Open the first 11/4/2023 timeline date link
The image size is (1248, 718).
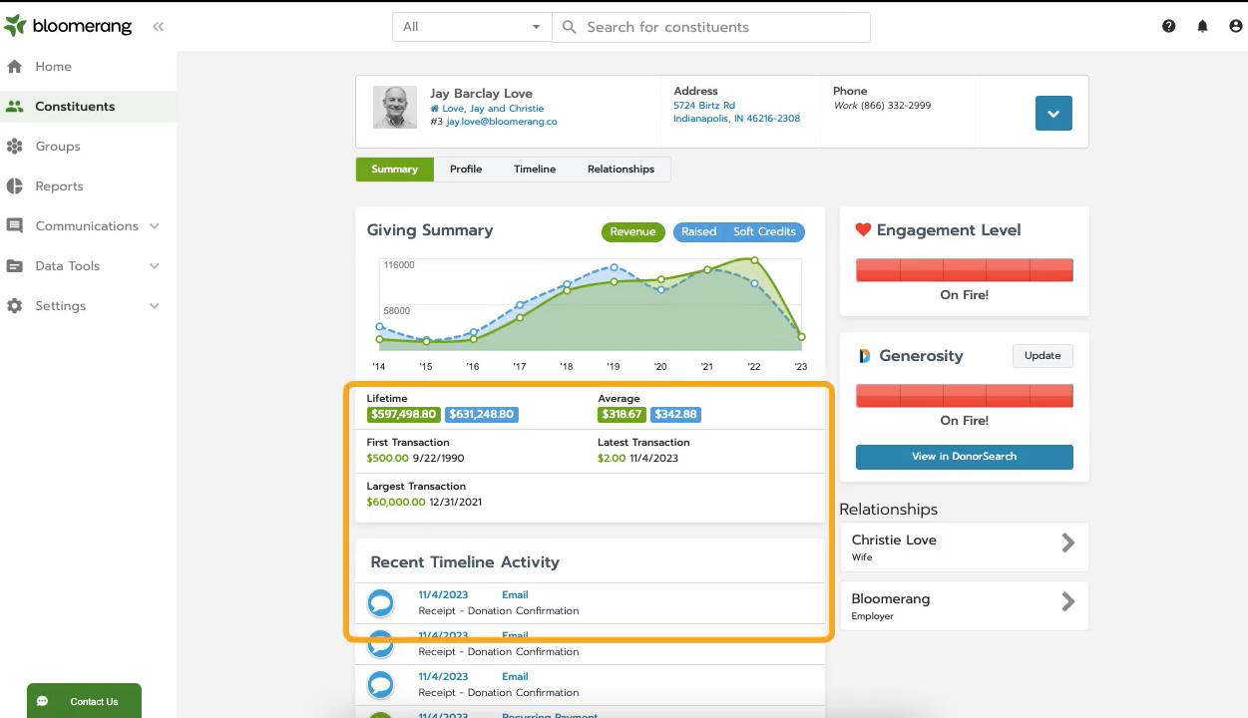pyautogui.click(x=443, y=595)
